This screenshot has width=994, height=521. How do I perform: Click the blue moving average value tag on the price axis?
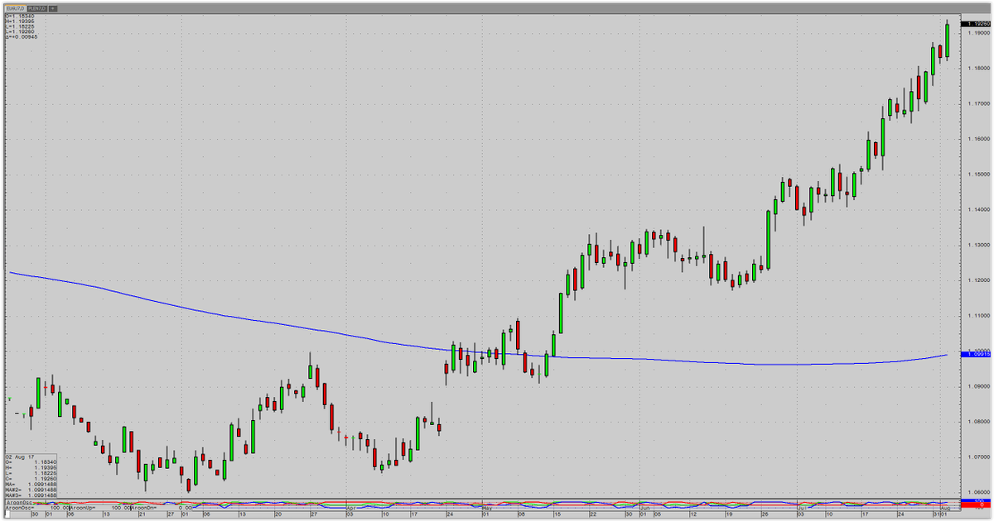point(975,355)
